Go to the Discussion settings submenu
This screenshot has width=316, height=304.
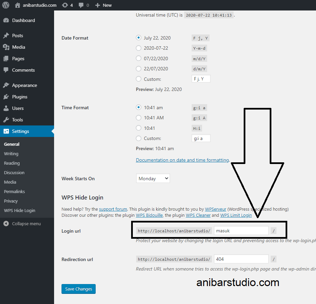click(14, 172)
